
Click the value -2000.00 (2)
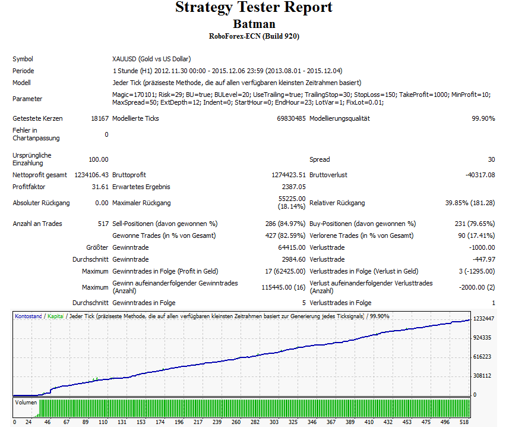(x=477, y=287)
